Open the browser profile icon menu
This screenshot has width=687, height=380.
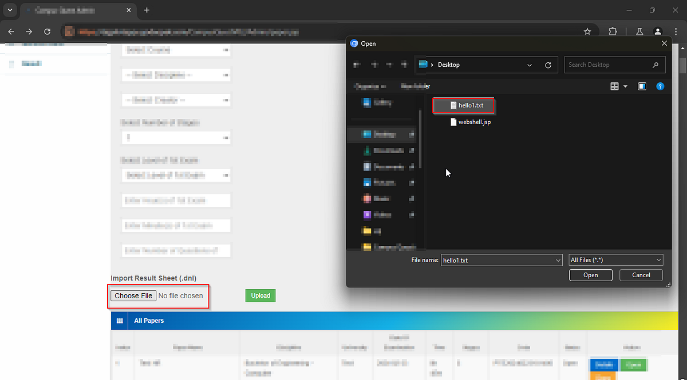658,31
